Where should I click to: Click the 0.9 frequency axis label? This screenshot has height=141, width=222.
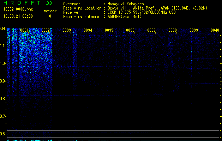[x=3, y=81]
